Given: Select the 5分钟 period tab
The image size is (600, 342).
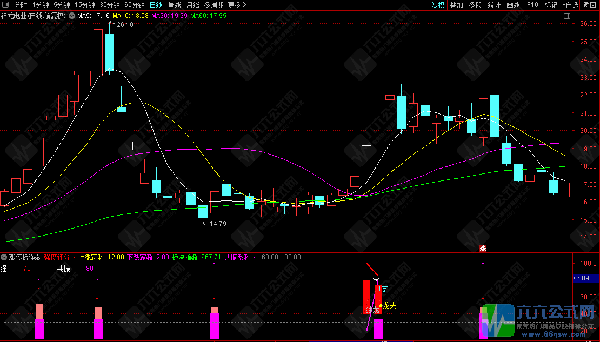Looking at the screenshot, I should (x=62, y=5).
